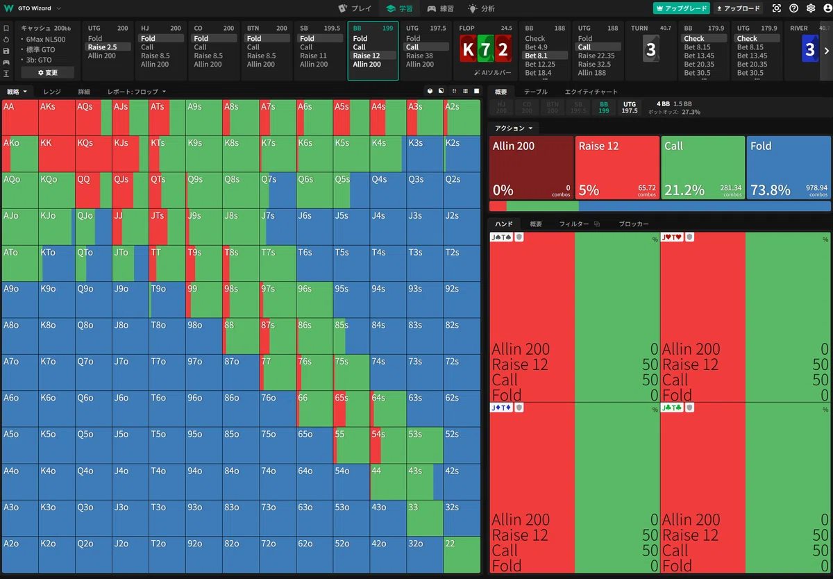
Task: Click the BB 199 position chip
Action: click(x=603, y=107)
